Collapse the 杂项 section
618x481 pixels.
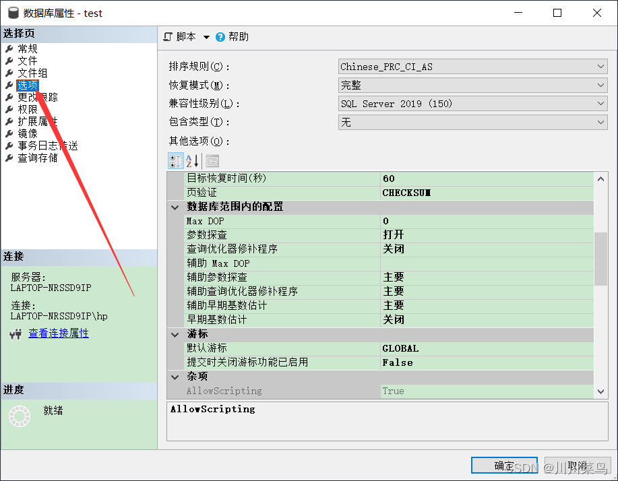(x=175, y=377)
